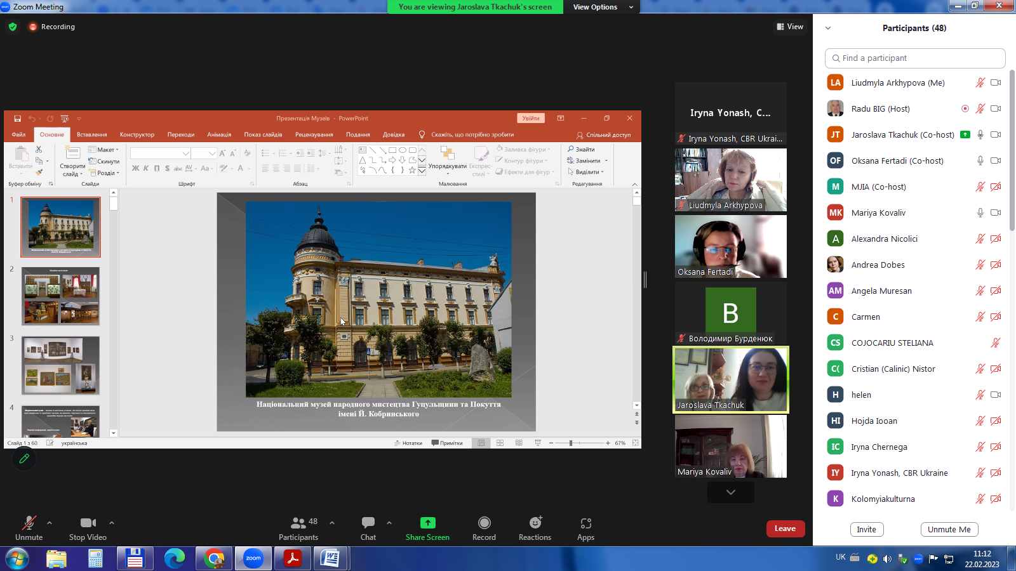Viewport: 1016px width, 571px height.
Task: Open the Reactions menu icon
Action: tap(535, 523)
